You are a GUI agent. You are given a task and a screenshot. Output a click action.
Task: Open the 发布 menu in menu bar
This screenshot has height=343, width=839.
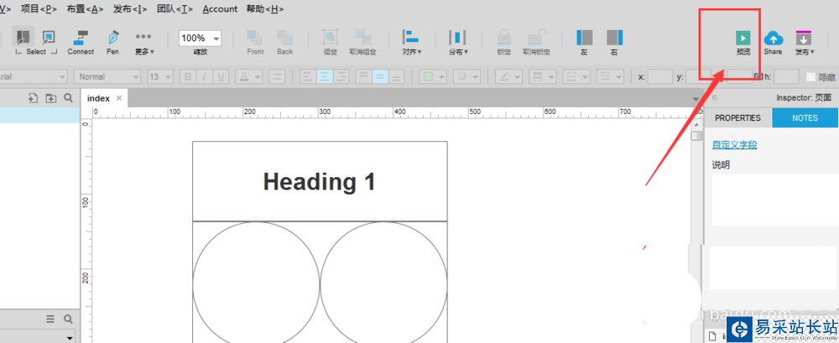(131, 9)
